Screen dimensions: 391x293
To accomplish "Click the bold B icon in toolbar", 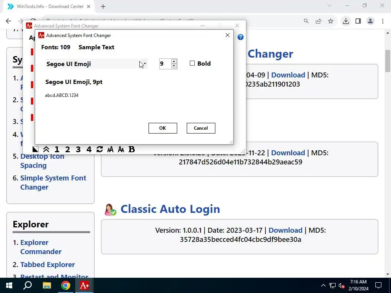I will pos(132,149).
